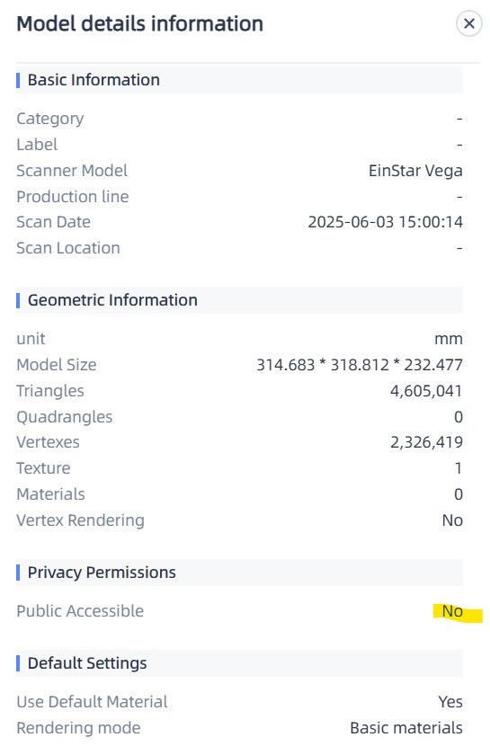This screenshot has height=755, width=490.
Task: Click the Vertexes count 2,326,419
Action: tap(426, 442)
